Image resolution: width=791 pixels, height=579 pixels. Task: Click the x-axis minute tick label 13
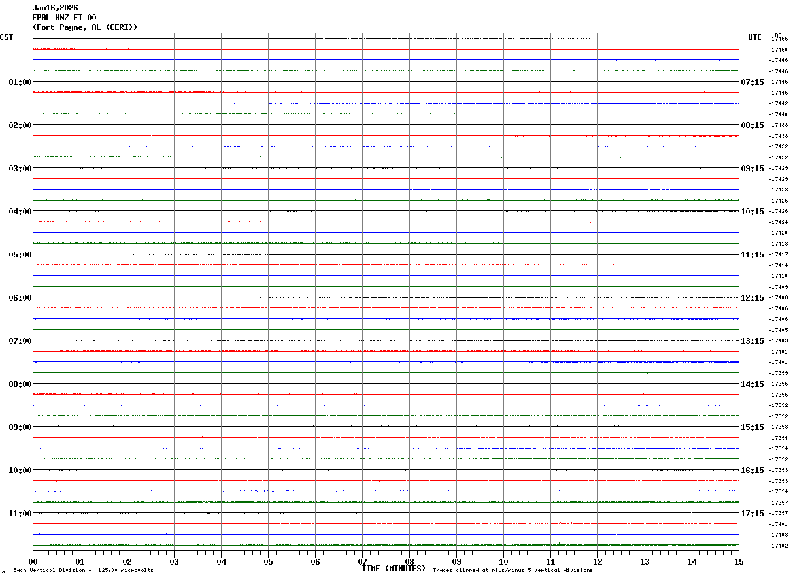645,561
